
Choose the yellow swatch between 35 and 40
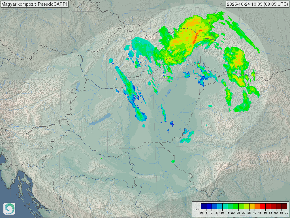[x=252, y=206]
